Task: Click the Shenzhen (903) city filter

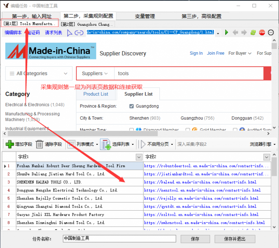Action: (x=145, y=118)
